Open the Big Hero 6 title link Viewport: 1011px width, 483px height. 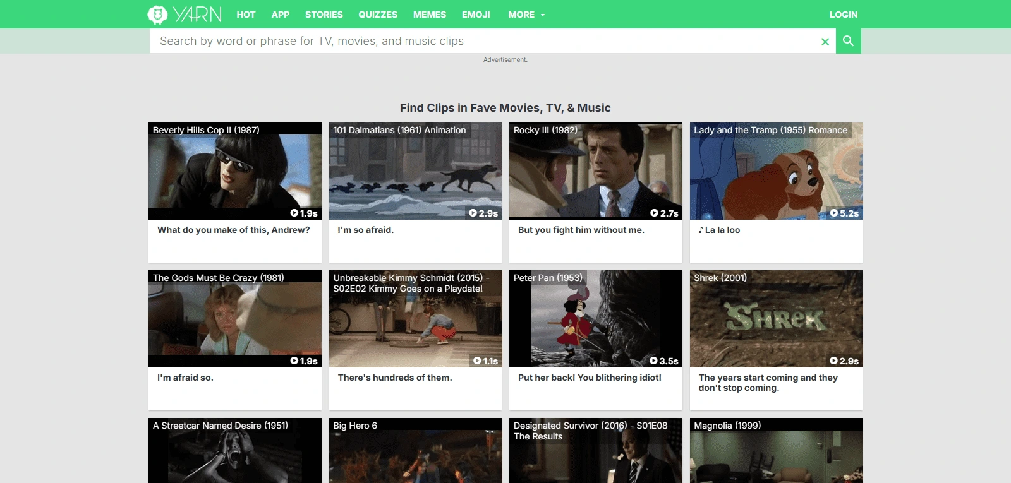tap(355, 426)
